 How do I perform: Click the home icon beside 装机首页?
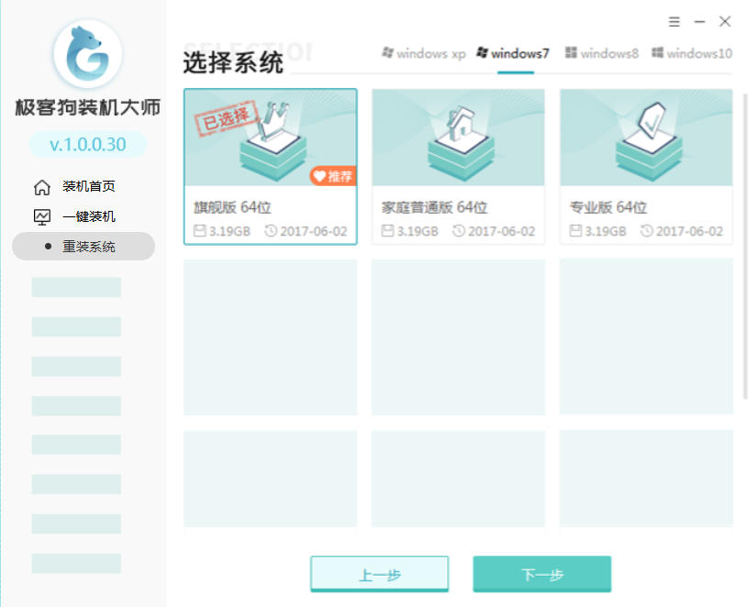(x=42, y=187)
